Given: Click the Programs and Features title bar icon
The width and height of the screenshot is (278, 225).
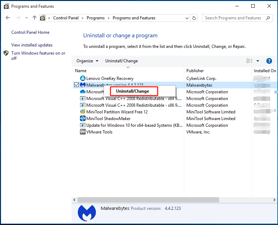Looking at the screenshot, I should [6, 6].
